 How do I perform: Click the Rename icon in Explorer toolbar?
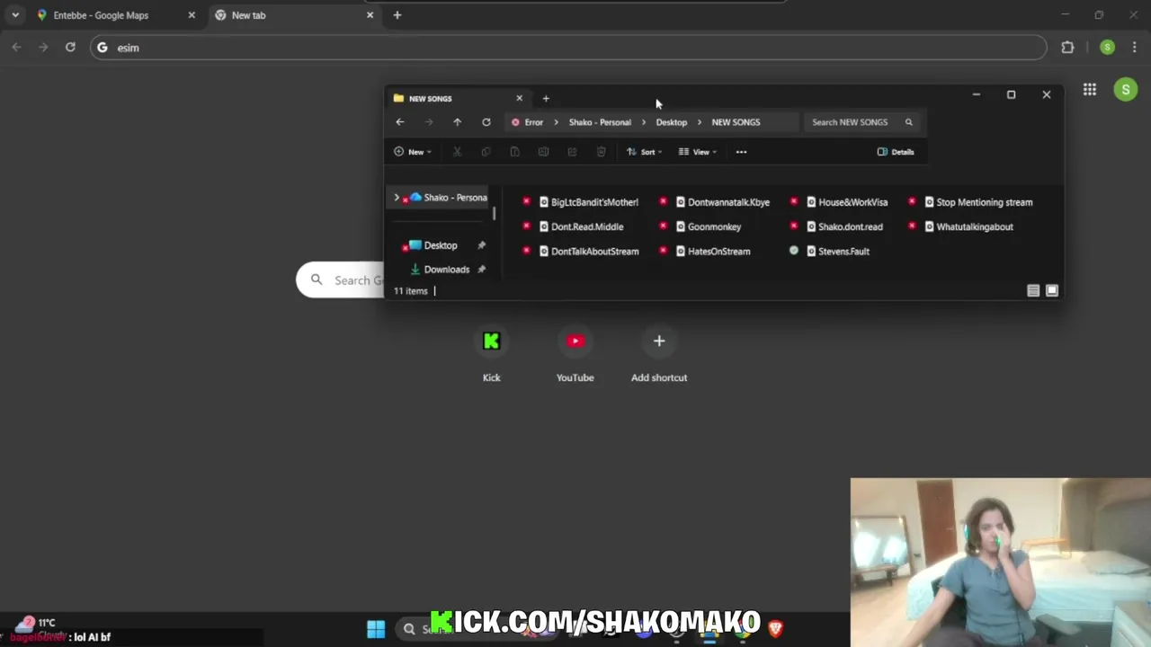(x=543, y=152)
